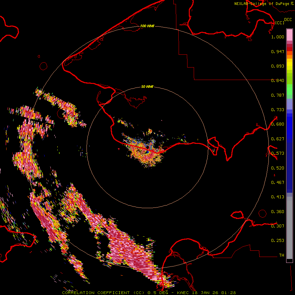Click the NEXLAB-College of DuPage watermark text
Screen dimensions: 295x295
coord(262,4)
